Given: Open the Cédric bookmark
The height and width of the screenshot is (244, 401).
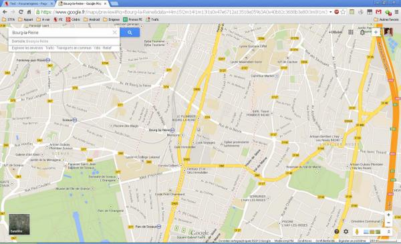Looking at the screenshot, I should (73, 19).
